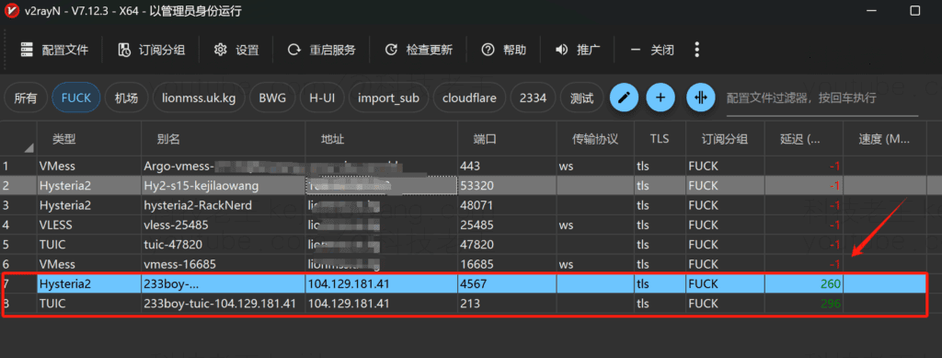
Task: Sort by the 类型 column header
Action: [88, 139]
